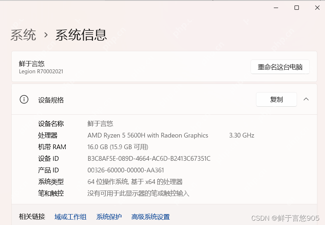325x225 pixels.
Task: Go back to 系统 via the breadcrumb
Action: 23,35
